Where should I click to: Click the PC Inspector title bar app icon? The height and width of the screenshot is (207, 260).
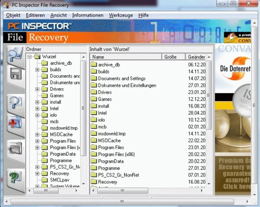7,5
